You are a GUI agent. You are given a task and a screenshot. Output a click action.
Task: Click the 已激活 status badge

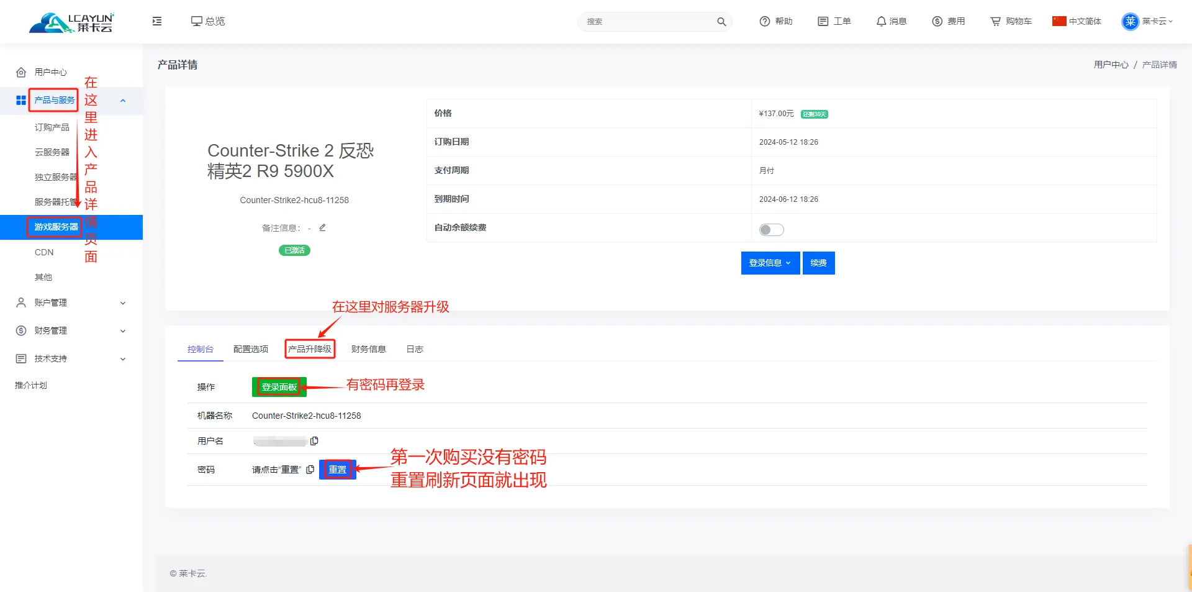click(294, 250)
